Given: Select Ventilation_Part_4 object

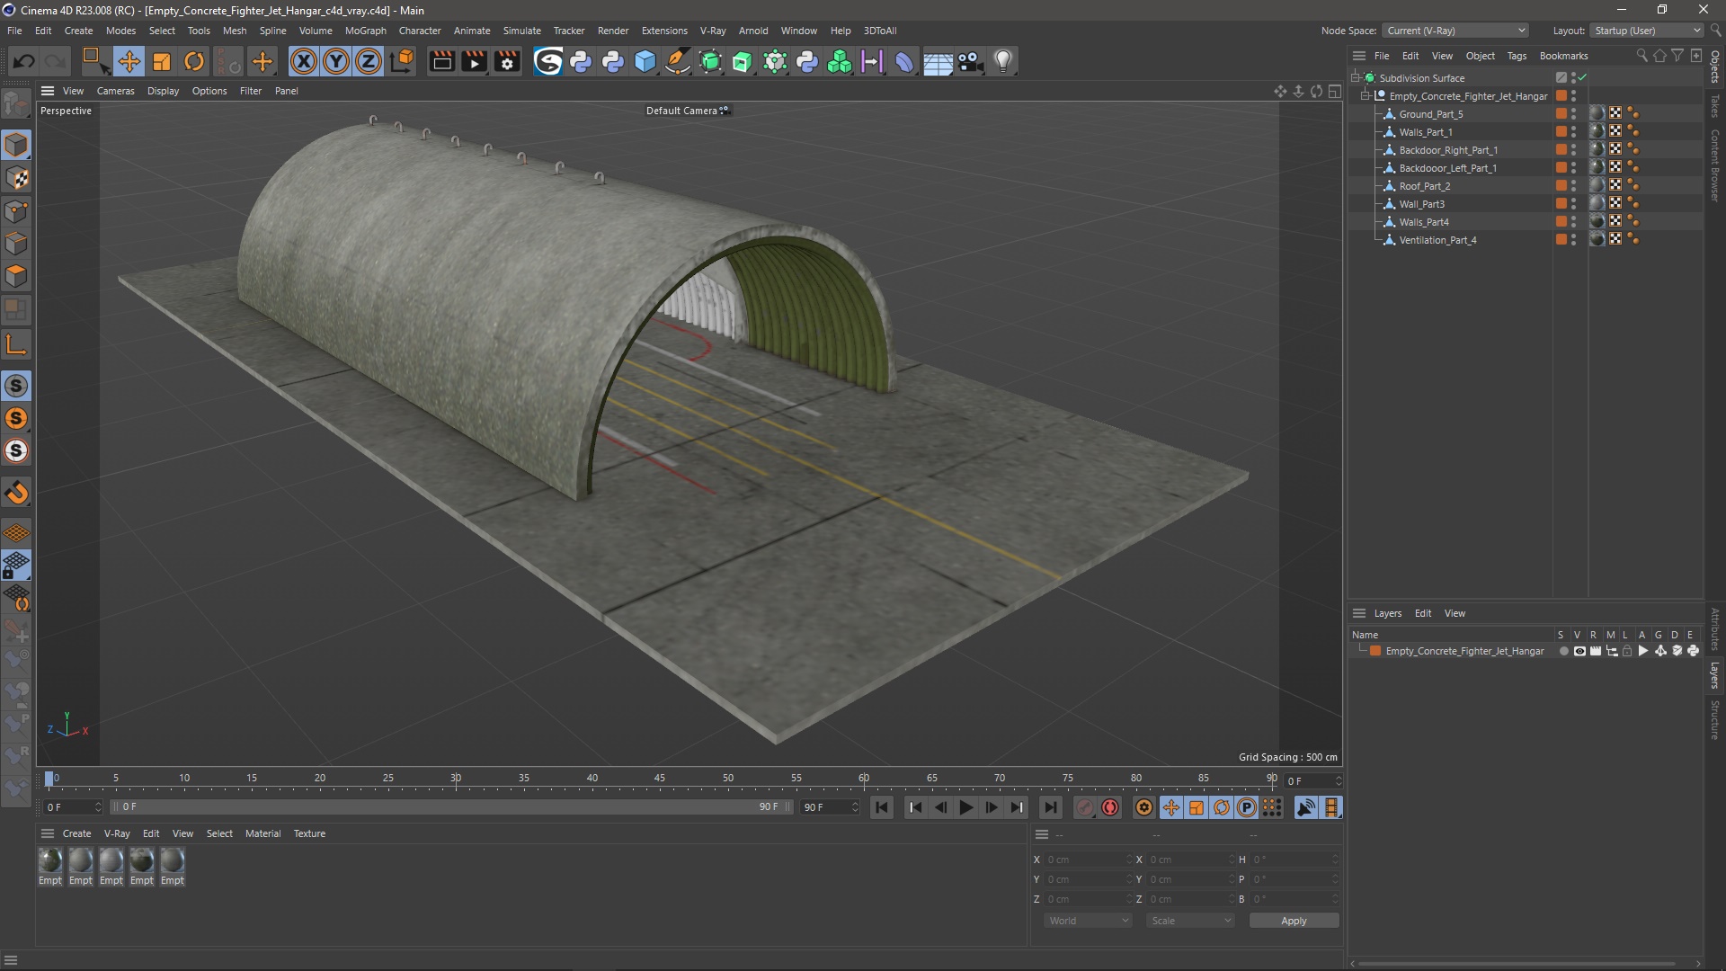Looking at the screenshot, I should 1437,240.
